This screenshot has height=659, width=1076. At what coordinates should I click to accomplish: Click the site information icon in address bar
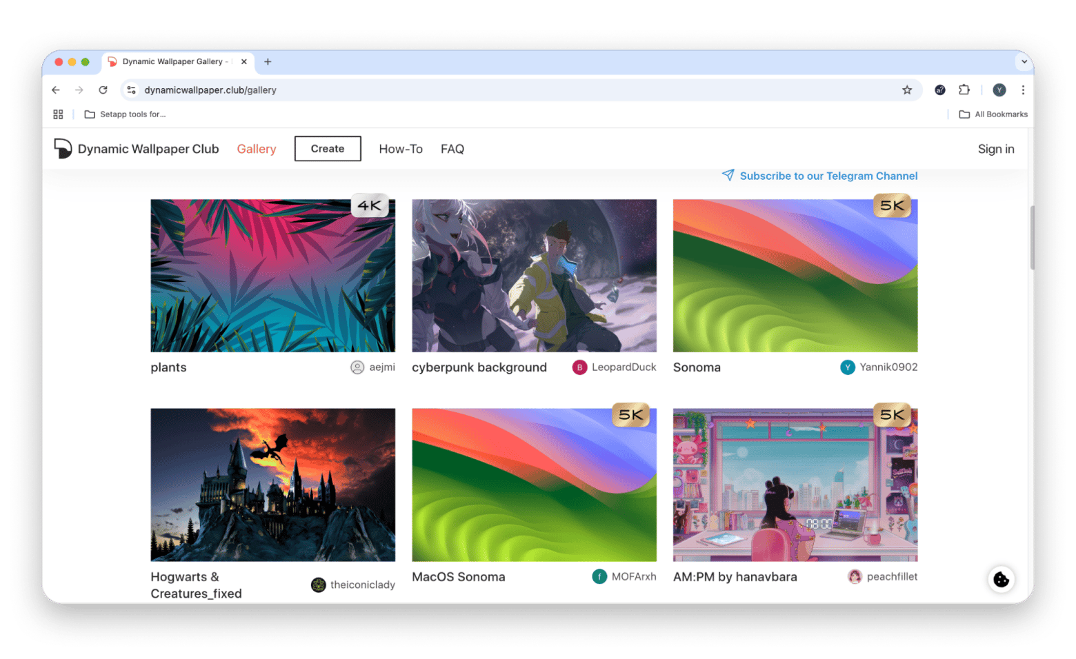coord(132,90)
